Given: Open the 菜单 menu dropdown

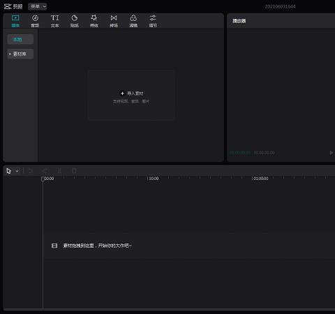Looking at the screenshot, I should (38, 6).
